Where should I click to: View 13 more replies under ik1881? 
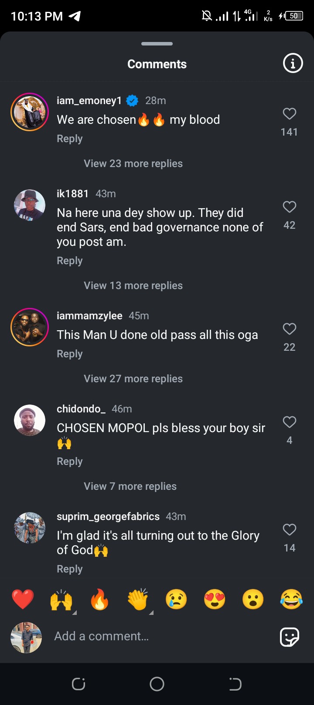[x=133, y=286]
